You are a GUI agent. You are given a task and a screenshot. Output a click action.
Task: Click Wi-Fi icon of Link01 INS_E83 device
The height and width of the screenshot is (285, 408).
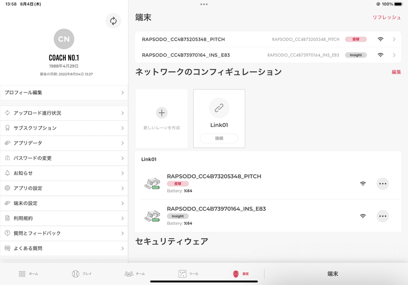[363, 216]
